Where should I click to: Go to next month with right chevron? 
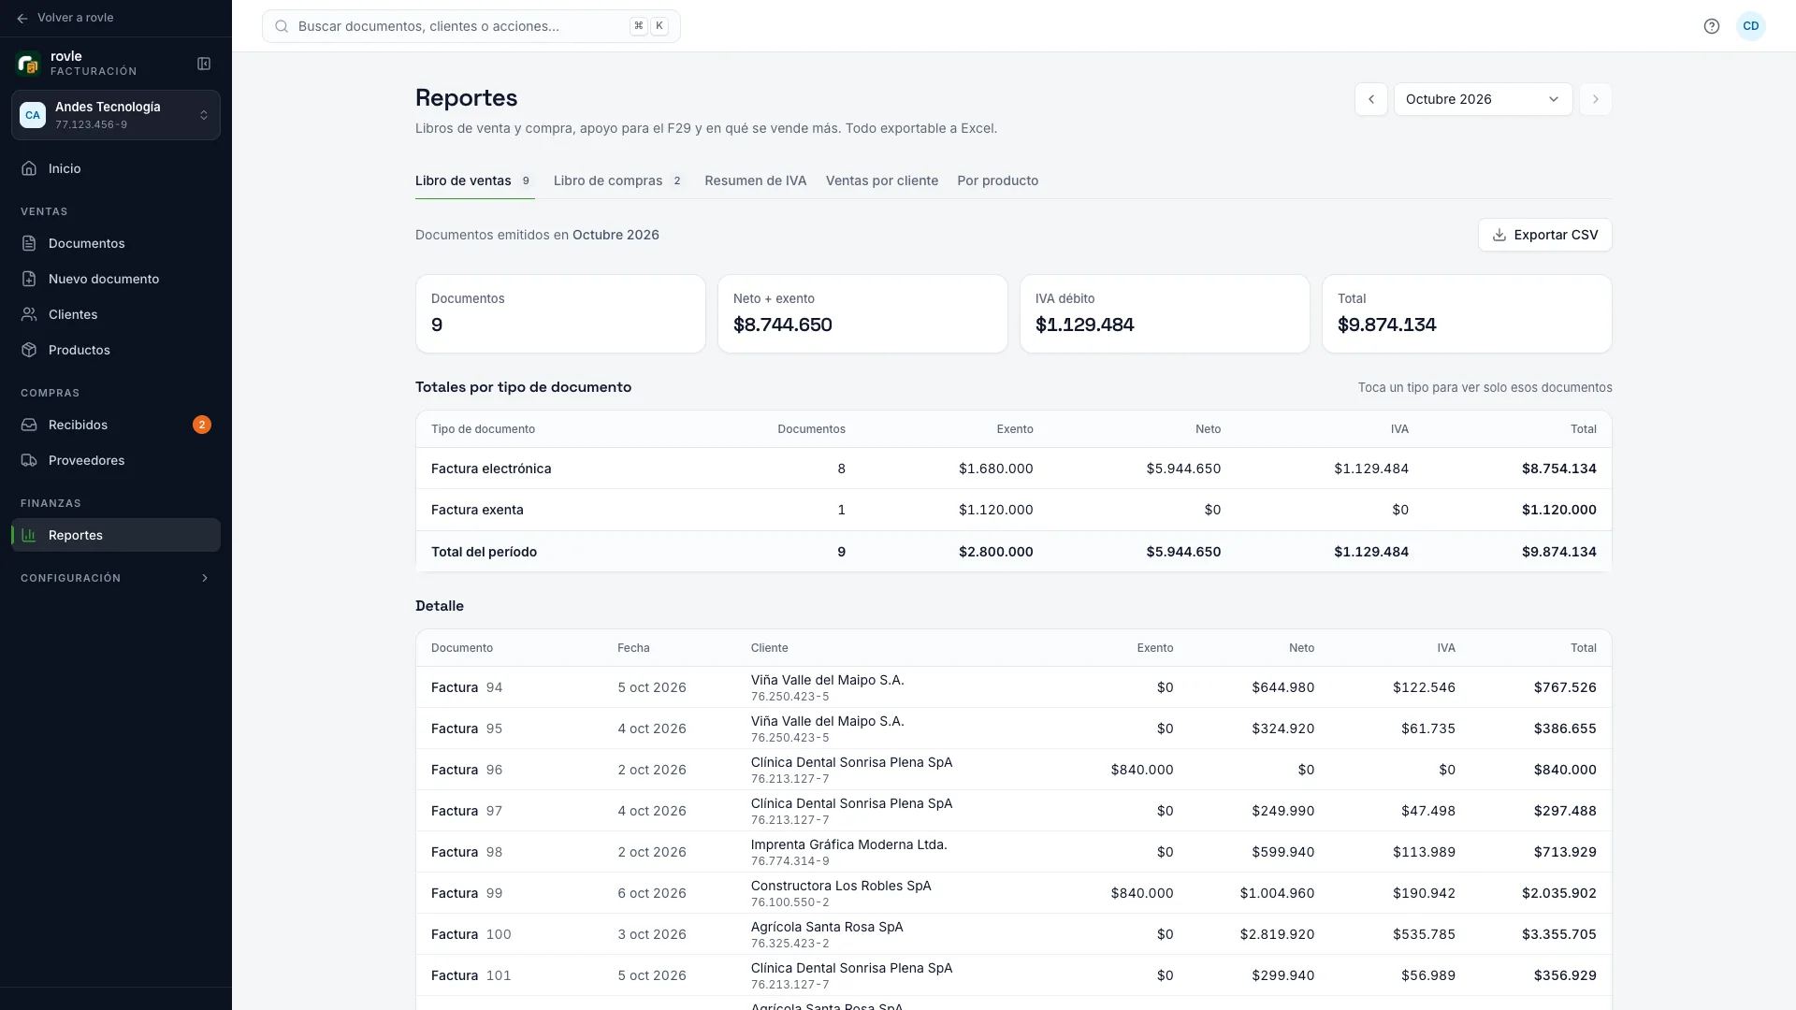point(1596,99)
